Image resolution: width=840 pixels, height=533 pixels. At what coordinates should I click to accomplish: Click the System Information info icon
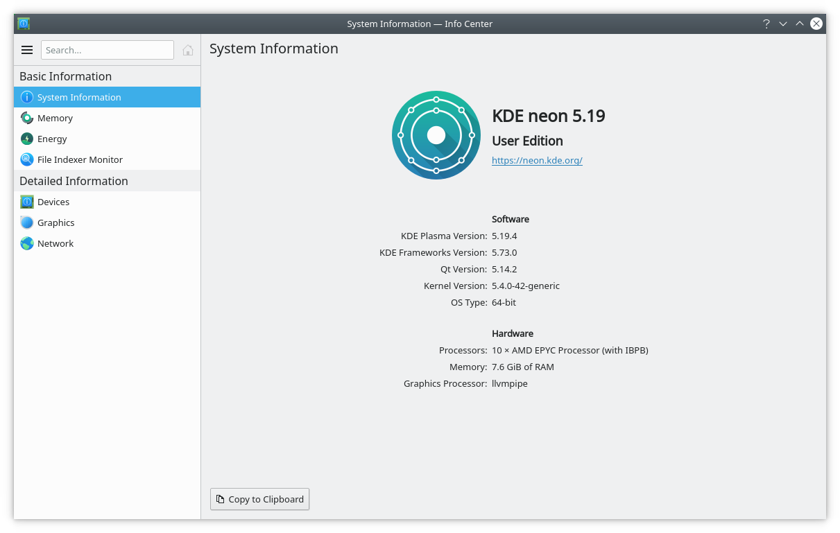click(27, 97)
